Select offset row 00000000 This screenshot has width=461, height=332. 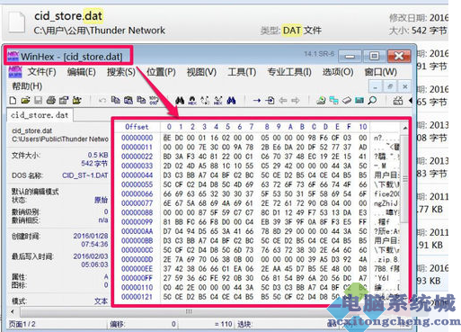point(137,138)
